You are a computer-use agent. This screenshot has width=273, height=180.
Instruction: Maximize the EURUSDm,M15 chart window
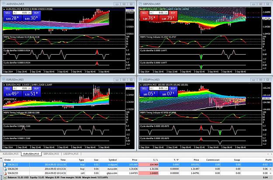click(124, 80)
